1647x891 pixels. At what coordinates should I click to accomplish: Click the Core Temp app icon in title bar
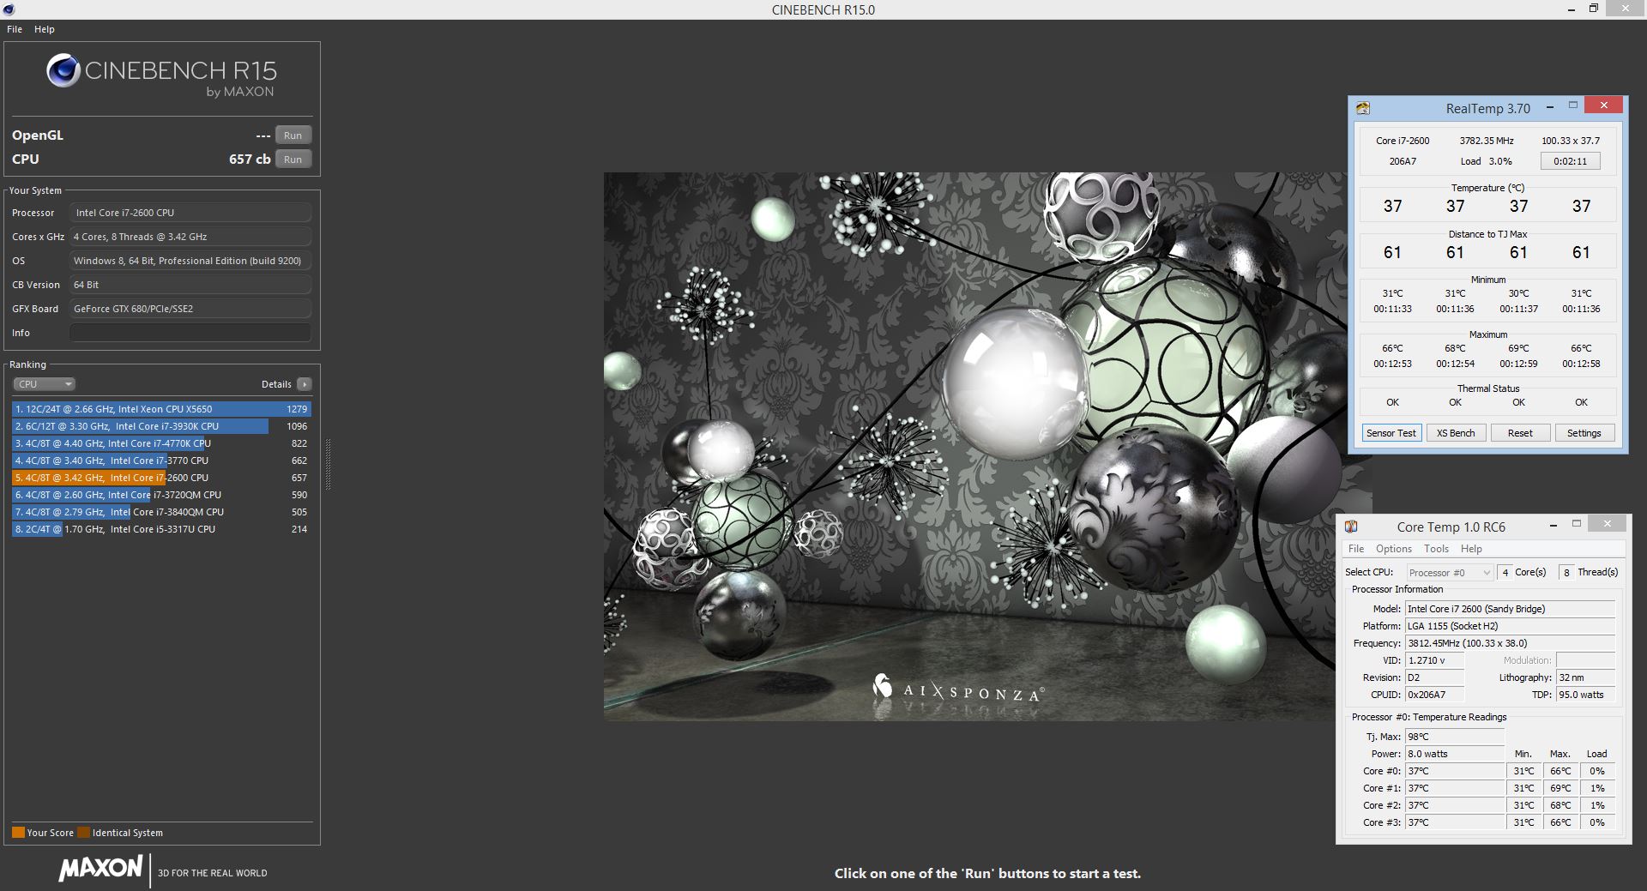pyautogui.click(x=1351, y=527)
